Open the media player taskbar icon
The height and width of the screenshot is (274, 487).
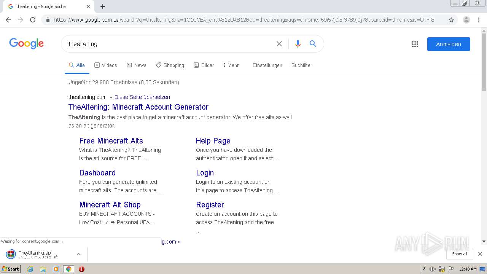click(x=56, y=269)
